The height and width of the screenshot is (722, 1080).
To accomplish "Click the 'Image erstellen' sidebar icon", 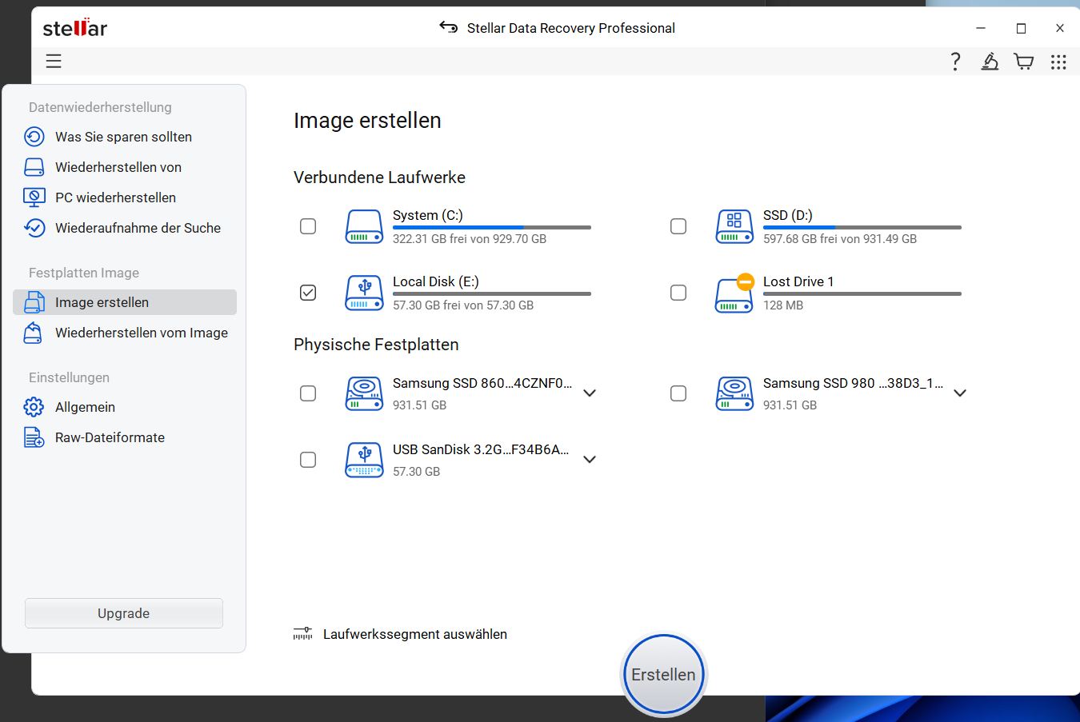I will pyautogui.click(x=34, y=302).
